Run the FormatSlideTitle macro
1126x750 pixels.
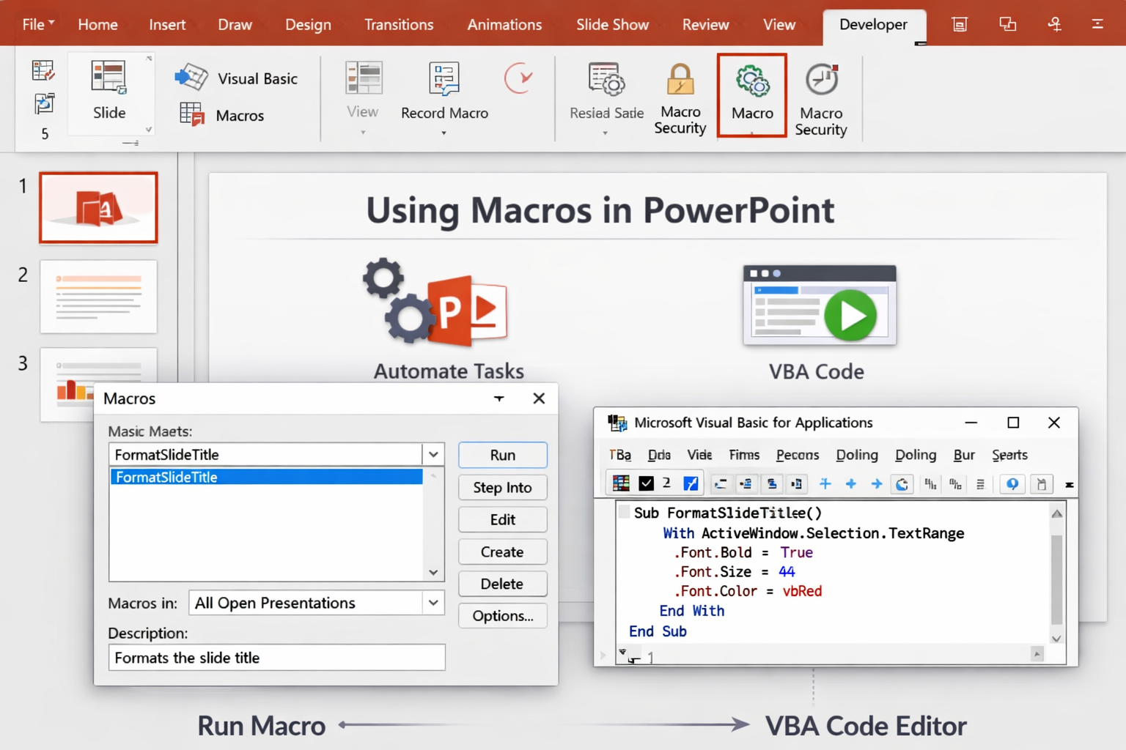point(502,455)
